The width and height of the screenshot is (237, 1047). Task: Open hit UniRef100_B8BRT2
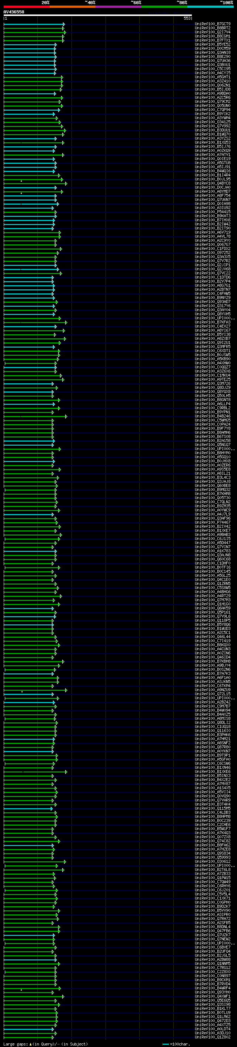click(x=213, y=28)
